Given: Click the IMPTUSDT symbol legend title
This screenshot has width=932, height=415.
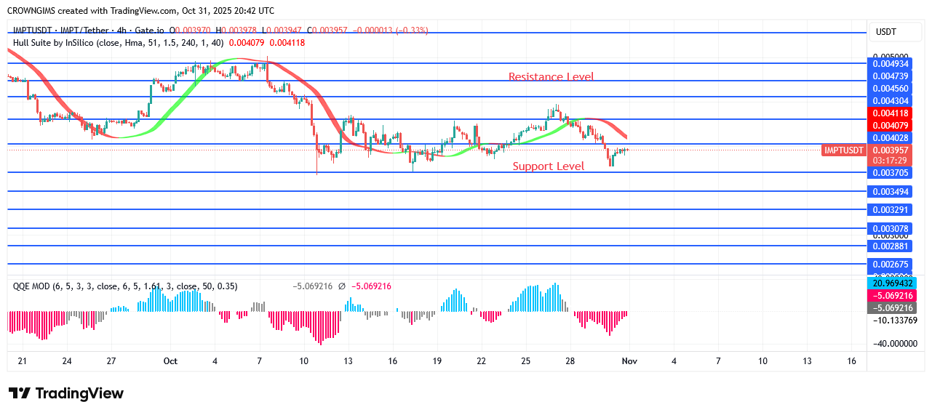Looking at the screenshot, I should pyautogui.click(x=90, y=31).
